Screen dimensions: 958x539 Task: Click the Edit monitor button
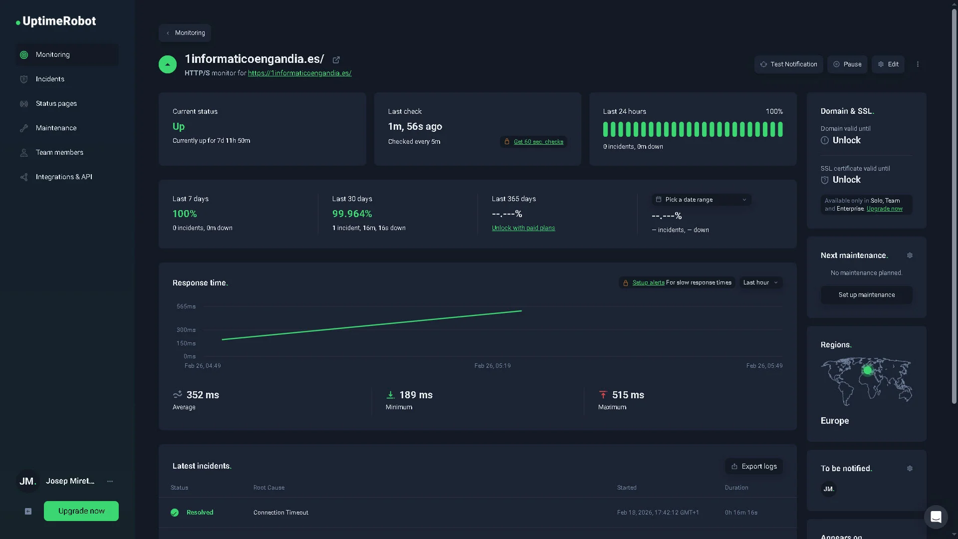888,64
